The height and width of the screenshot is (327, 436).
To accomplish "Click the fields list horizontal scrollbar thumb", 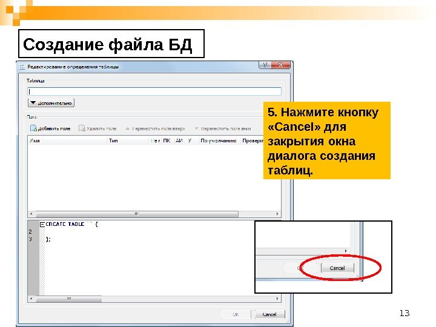I will [137, 214].
